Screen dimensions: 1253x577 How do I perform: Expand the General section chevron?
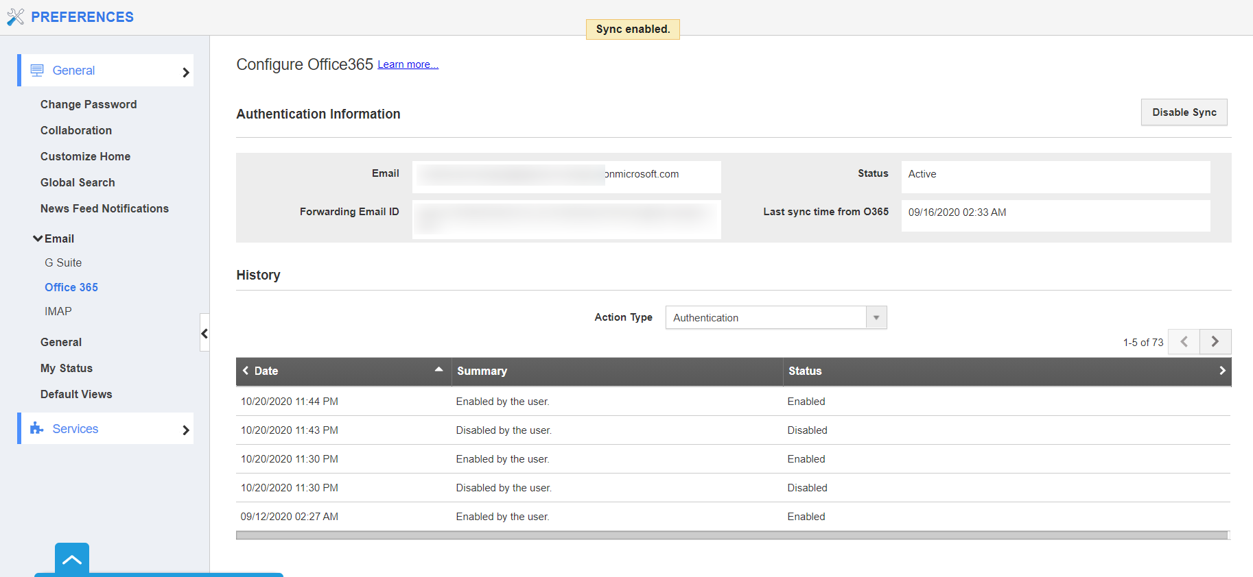click(x=185, y=72)
